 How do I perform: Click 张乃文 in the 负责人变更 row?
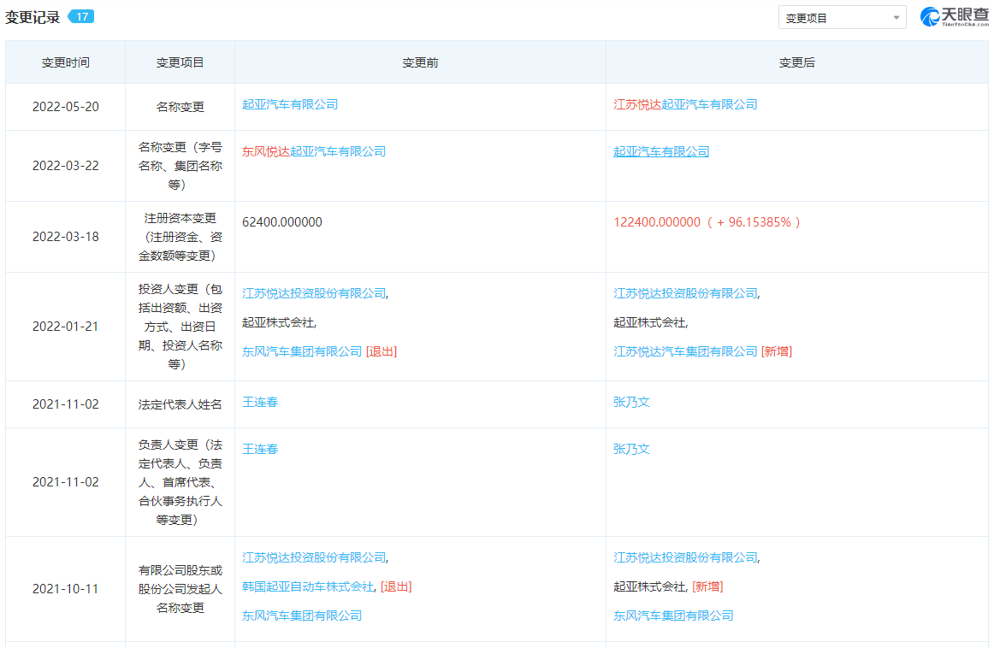631,449
